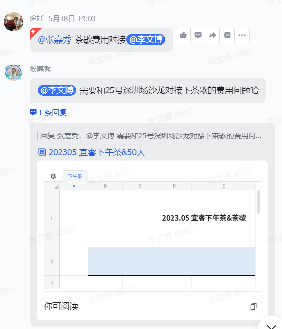Select column B header in spreadsheet
The height and width of the screenshot is (329, 282).
pos(105,186)
